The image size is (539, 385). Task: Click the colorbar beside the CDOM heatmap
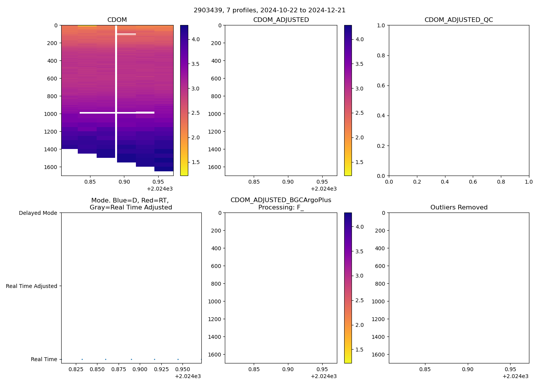184,100
